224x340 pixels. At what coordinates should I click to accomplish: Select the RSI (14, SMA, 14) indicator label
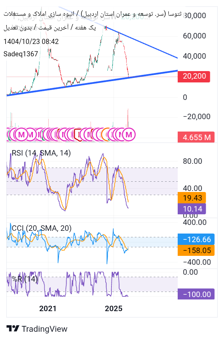[41, 153]
